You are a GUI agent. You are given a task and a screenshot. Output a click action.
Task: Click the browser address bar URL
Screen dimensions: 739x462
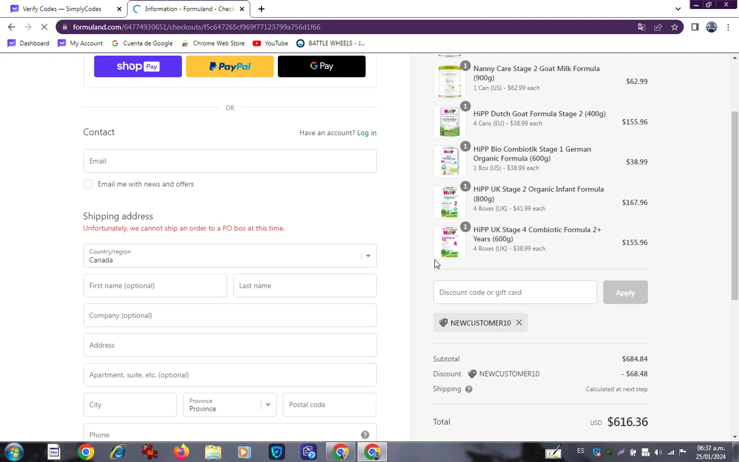197,27
